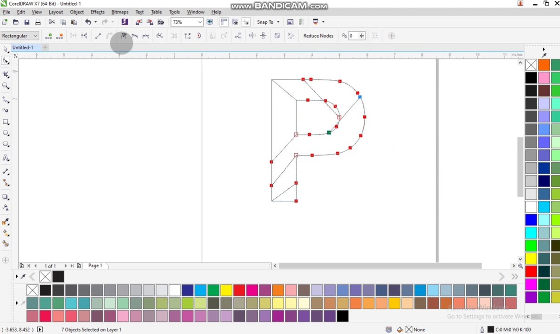Viewport: 560px width, 334px height.
Task: Select the Connector tool
Action: pos(6,183)
